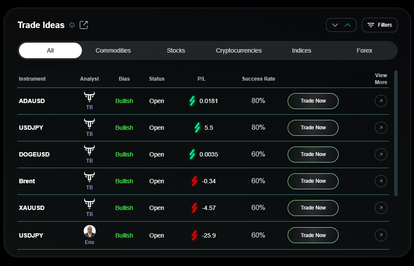This screenshot has width=414, height=266.
Task: Click the green P/L icon for DOGEUSD
Action: [192, 154]
